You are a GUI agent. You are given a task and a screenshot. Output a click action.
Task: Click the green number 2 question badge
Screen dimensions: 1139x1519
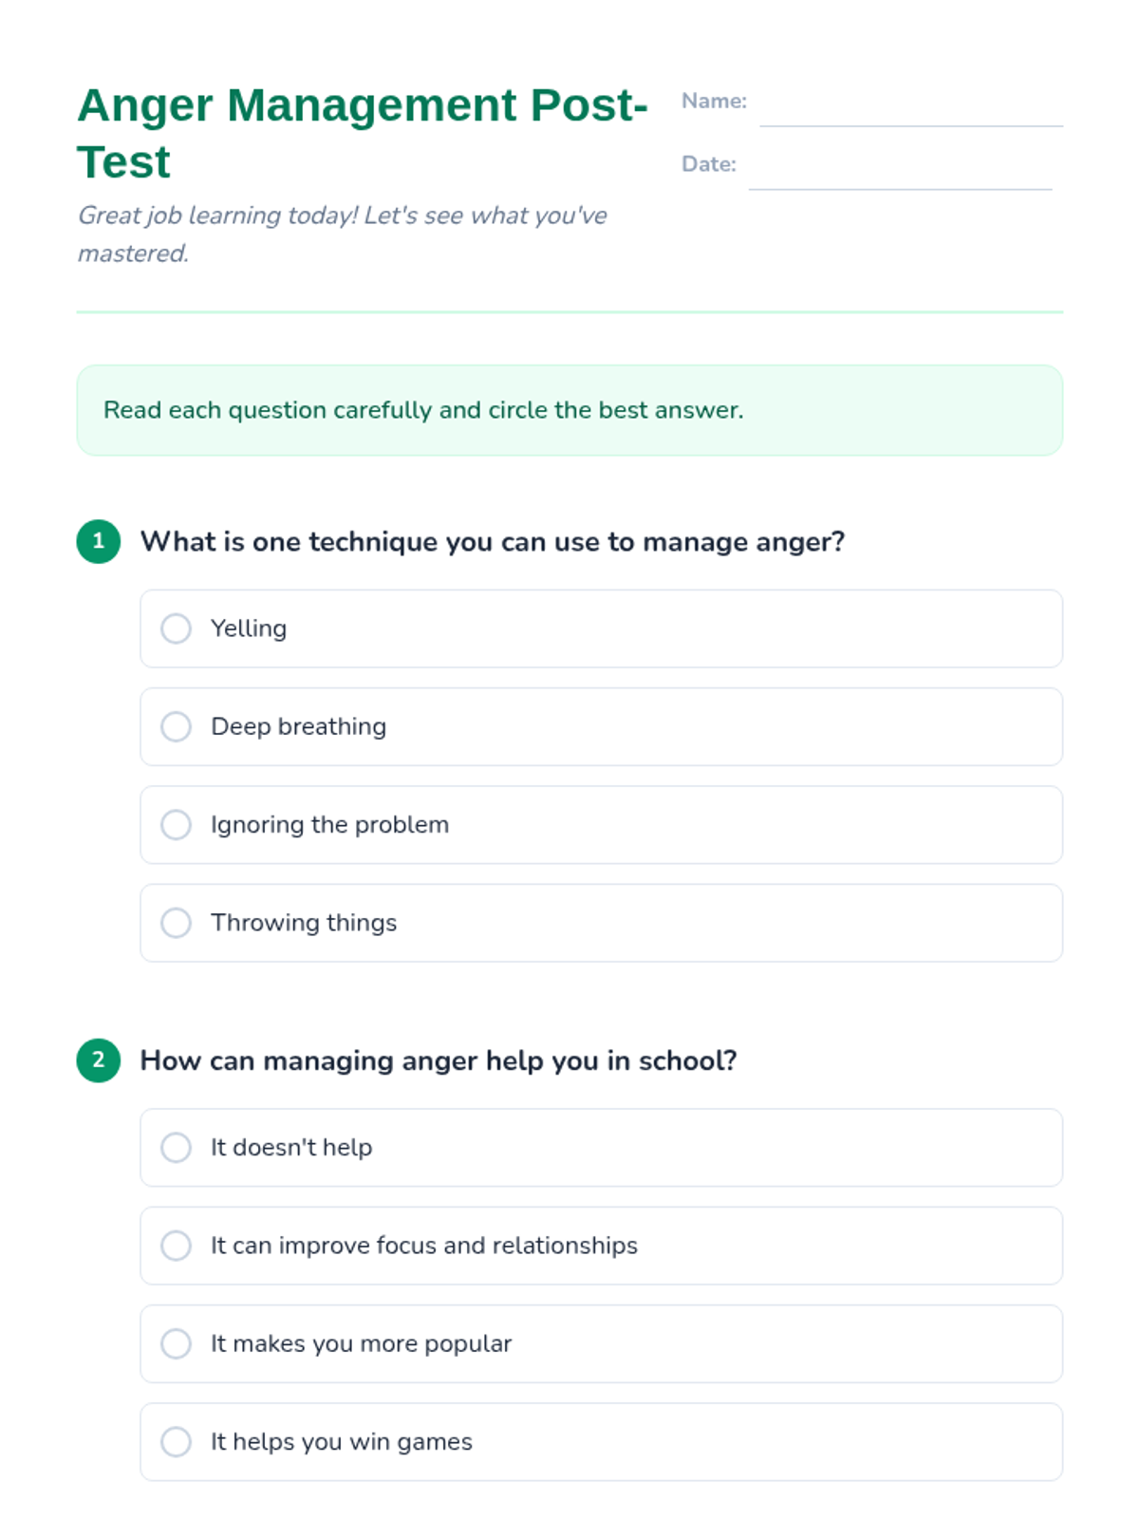click(98, 1060)
